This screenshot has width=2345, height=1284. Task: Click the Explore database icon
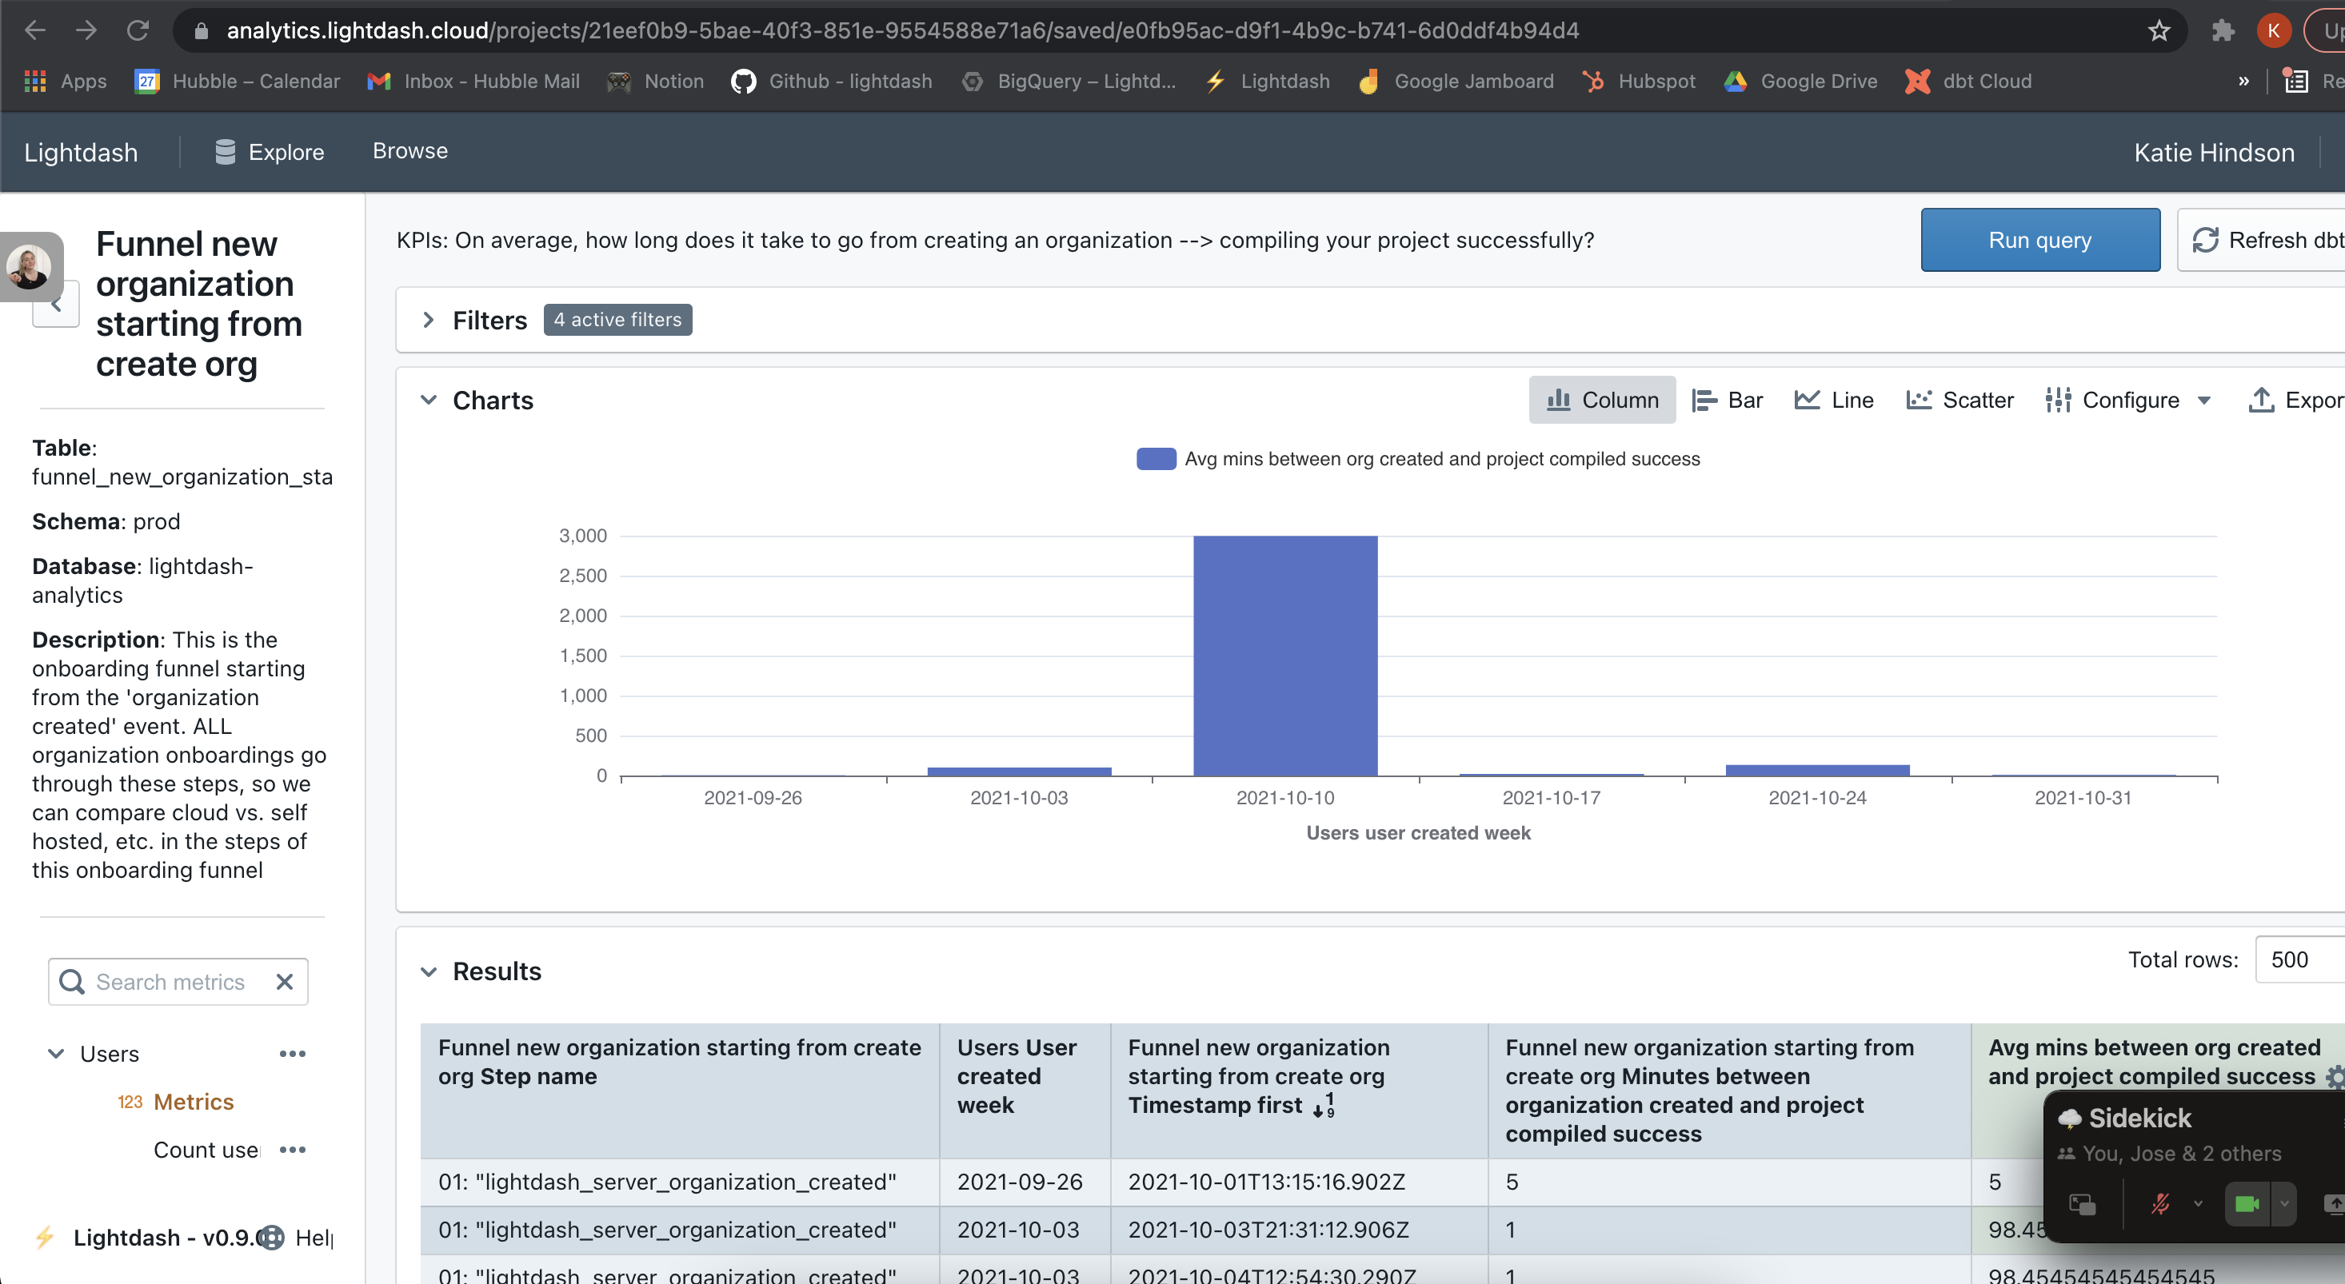pyautogui.click(x=225, y=151)
